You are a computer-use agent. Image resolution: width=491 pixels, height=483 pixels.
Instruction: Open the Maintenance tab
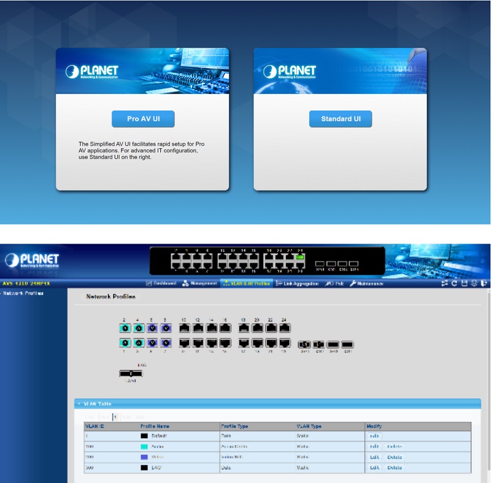366,284
